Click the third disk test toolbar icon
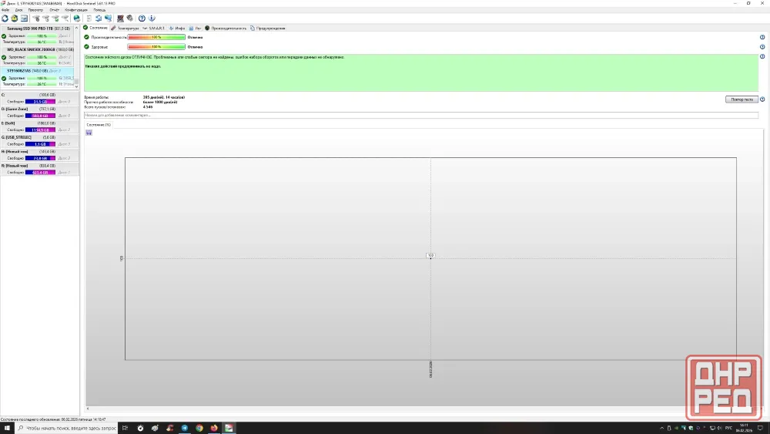This screenshot has height=434, width=770. point(55,19)
